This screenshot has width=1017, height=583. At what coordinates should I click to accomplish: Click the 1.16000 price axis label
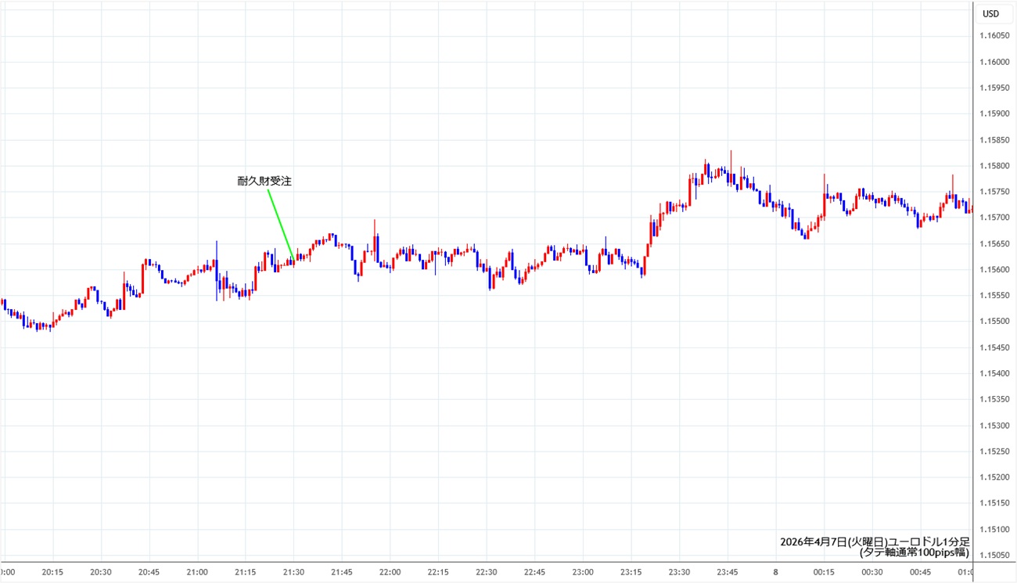tap(994, 62)
